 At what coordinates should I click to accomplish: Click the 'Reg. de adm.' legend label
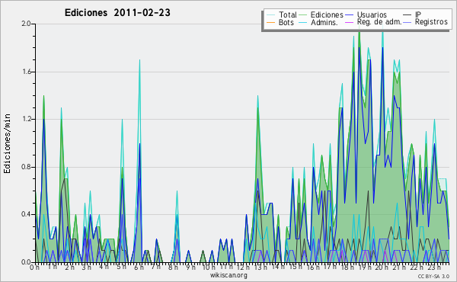(x=379, y=22)
